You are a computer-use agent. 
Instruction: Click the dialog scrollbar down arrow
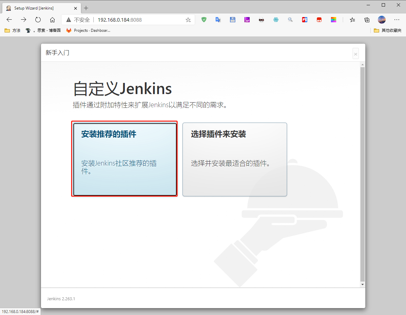point(362,285)
